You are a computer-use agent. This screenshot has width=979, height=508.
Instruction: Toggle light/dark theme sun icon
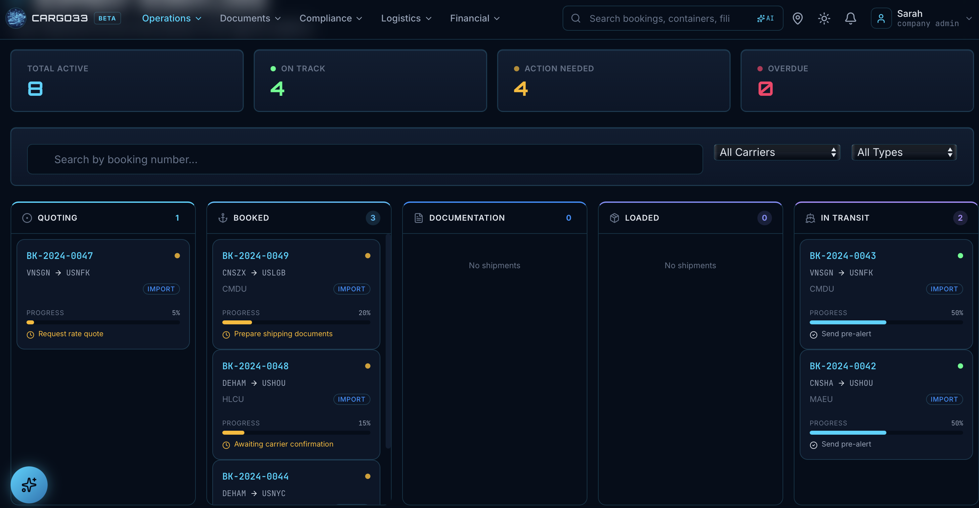pos(824,18)
